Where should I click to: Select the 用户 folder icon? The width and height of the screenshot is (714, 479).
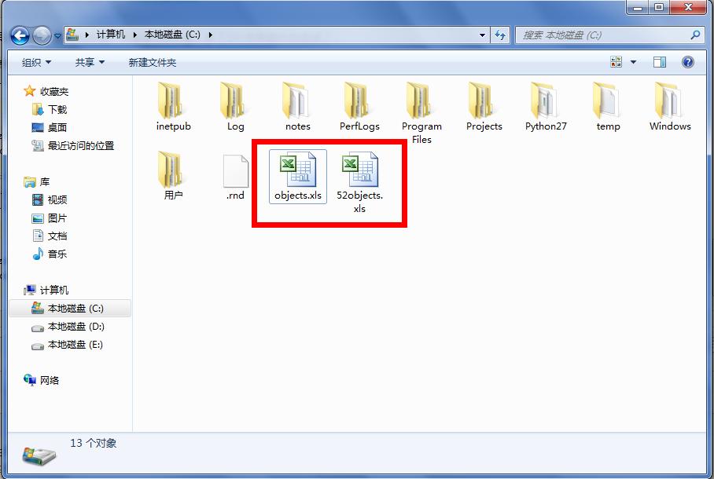pyautogui.click(x=171, y=169)
